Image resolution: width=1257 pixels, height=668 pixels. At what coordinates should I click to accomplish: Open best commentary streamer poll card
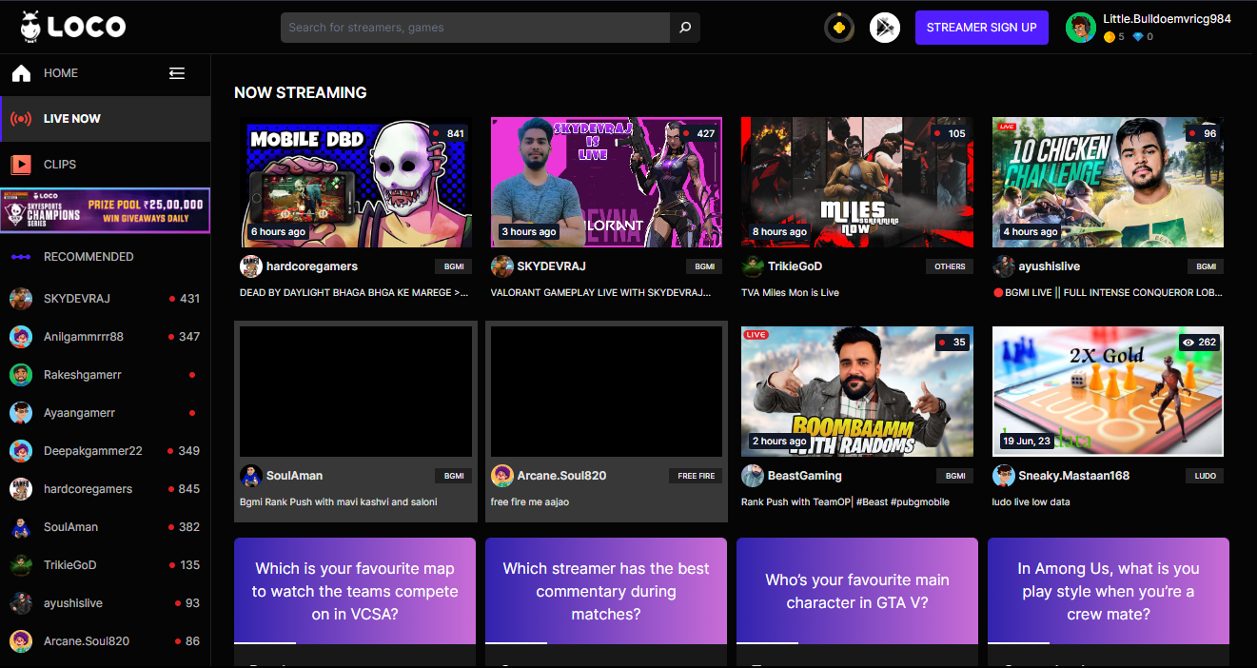(x=606, y=591)
